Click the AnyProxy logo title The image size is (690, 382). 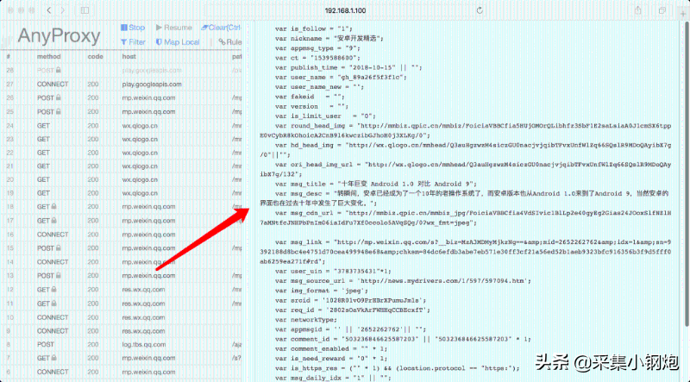click(59, 35)
